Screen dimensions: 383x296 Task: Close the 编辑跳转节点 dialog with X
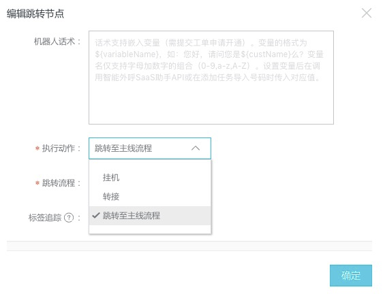[x=367, y=13]
